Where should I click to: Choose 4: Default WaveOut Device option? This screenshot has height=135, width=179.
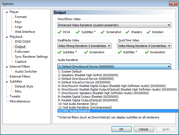(118, 82)
